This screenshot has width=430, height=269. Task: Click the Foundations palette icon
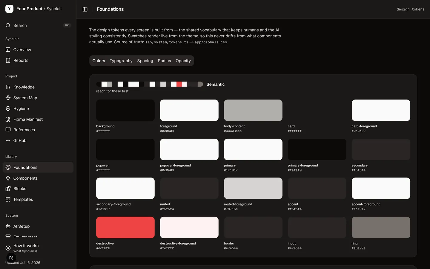click(x=8, y=167)
